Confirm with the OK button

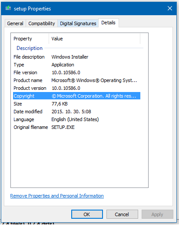tap(87, 214)
